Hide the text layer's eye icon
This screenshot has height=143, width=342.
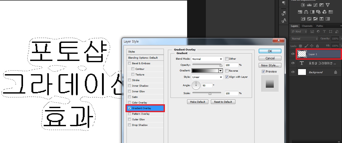tap(293, 63)
